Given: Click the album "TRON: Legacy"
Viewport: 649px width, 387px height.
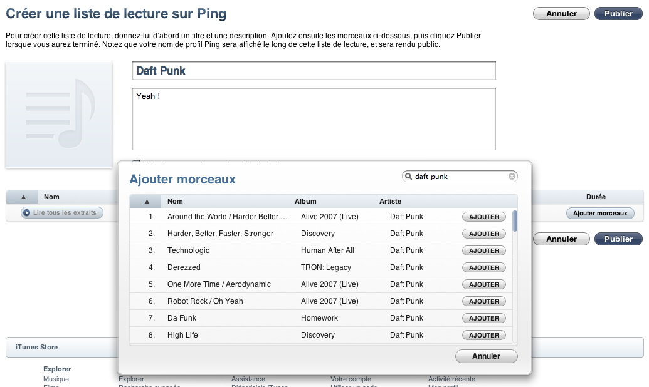Looking at the screenshot, I should coord(325,267).
